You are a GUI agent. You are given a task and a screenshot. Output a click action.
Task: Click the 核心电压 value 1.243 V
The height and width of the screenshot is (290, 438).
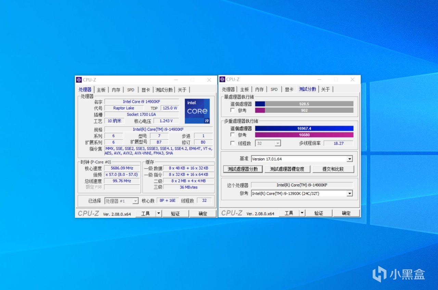coord(166,121)
